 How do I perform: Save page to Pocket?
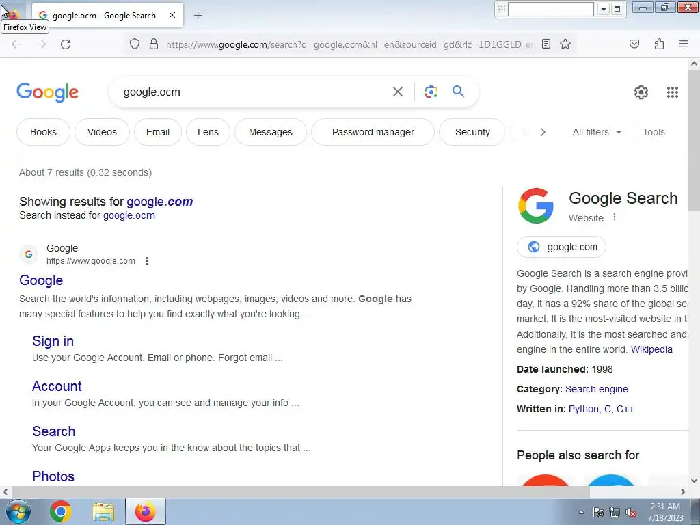click(634, 44)
